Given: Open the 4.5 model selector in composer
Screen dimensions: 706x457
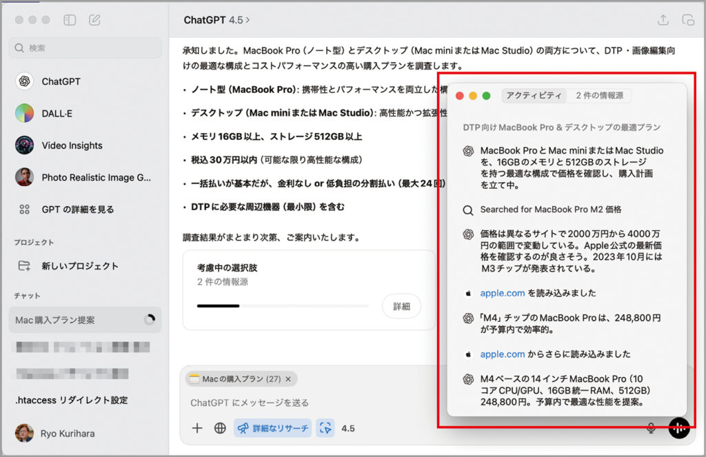Looking at the screenshot, I should pos(348,428).
